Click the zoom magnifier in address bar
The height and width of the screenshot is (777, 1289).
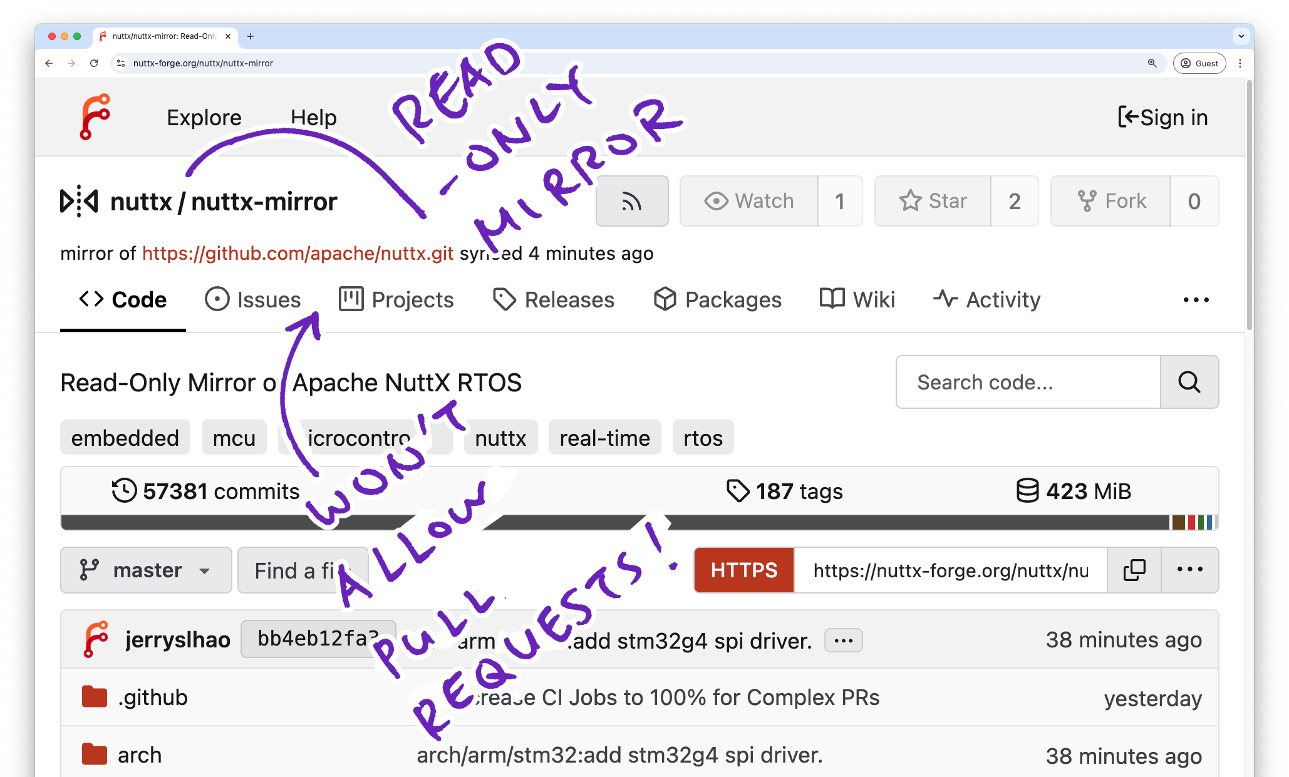(1152, 63)
